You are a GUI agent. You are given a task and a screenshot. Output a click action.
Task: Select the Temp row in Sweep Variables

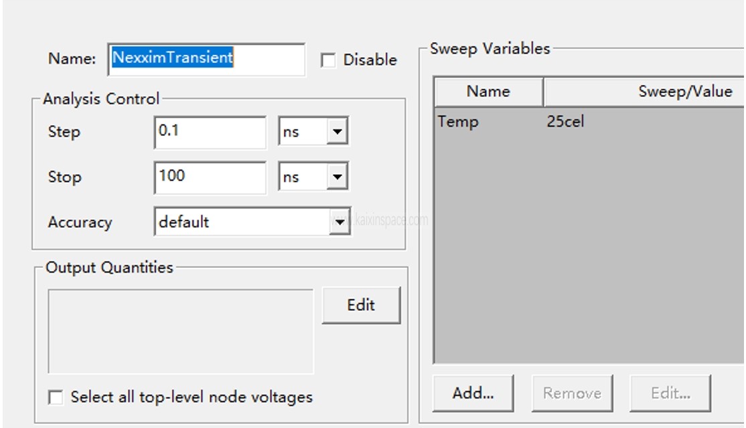coord(458,122)
